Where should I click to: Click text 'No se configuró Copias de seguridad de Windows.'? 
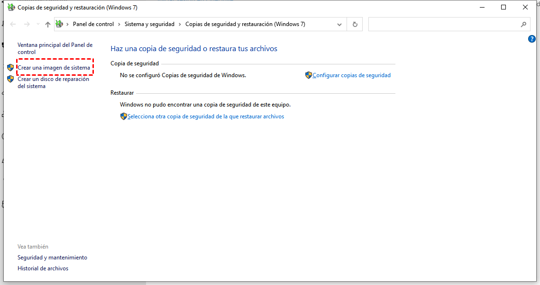[x=183, y=75]
